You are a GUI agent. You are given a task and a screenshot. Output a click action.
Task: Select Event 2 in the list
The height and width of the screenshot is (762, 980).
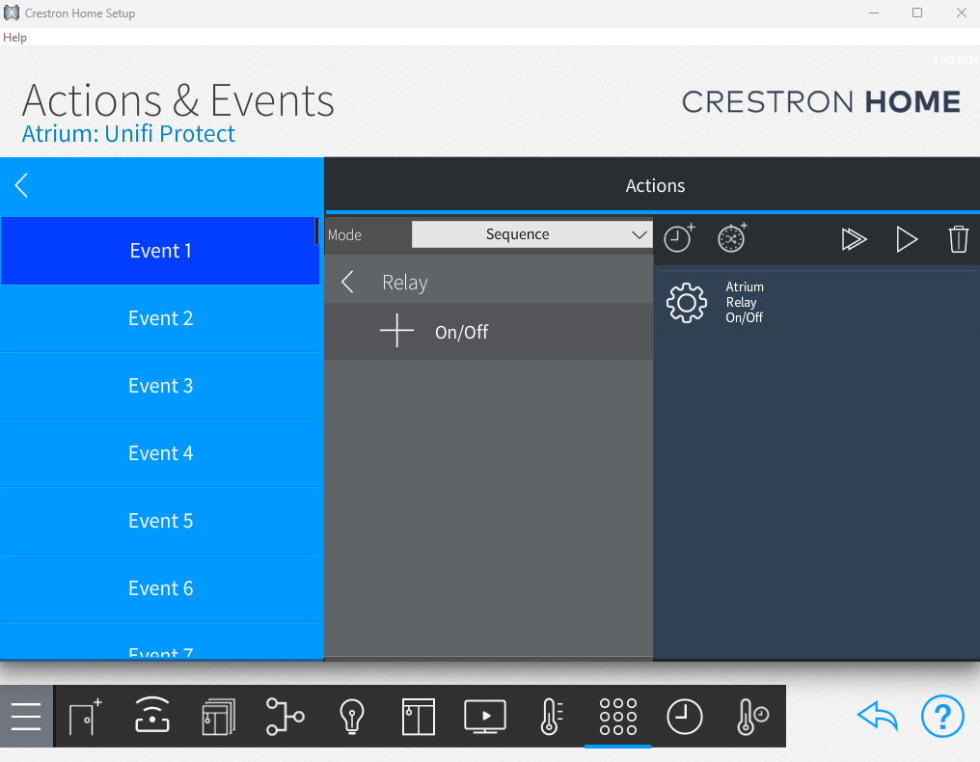click(x=160, y=318)
